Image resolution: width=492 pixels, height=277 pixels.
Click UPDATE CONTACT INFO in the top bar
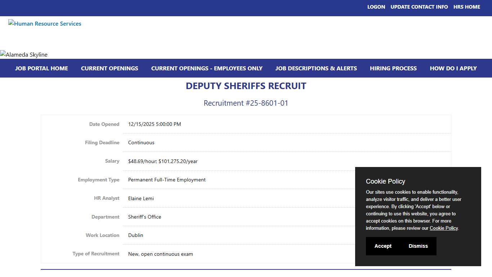point(419,6)
